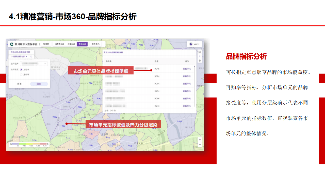
Task: Open the bar chart panel icon
Action: pyautogui.click(x=200, y=51)
